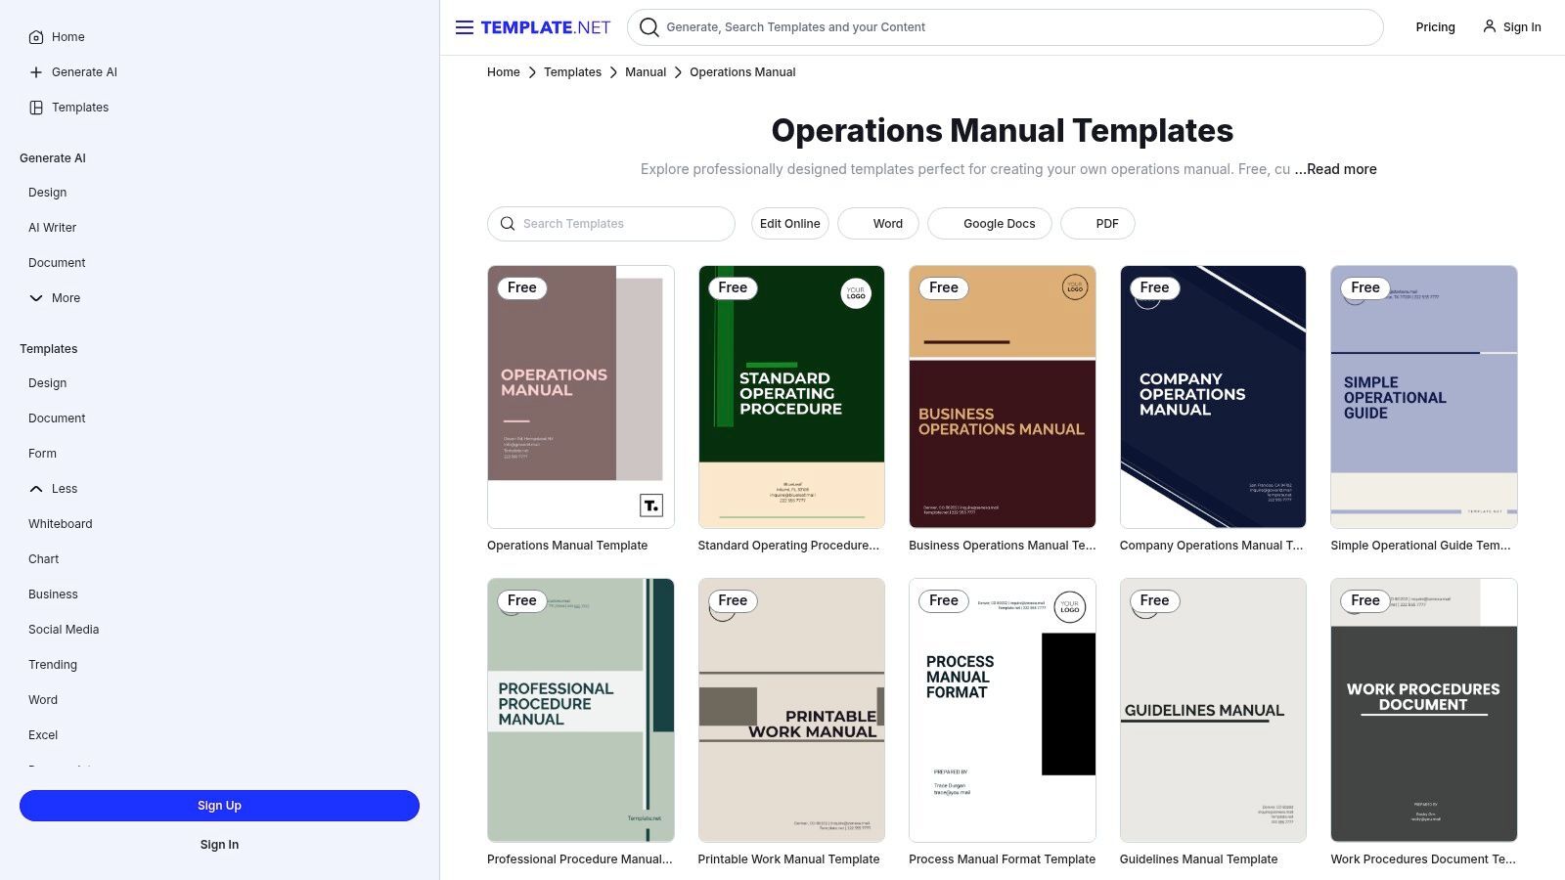Open the Company Operations Manual thumbnail
The width and height of the screenshot is (1565, 880).
pos(1212,397)
